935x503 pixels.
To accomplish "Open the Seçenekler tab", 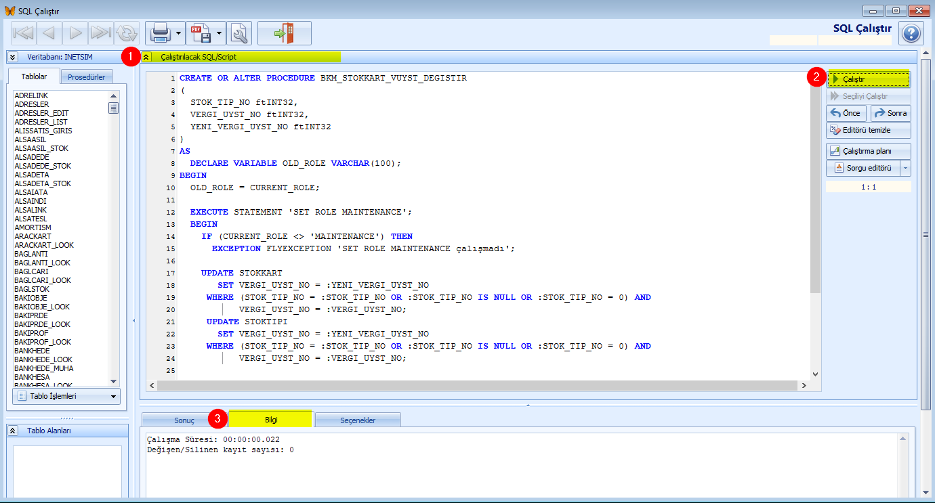I will tap(358, 420).
